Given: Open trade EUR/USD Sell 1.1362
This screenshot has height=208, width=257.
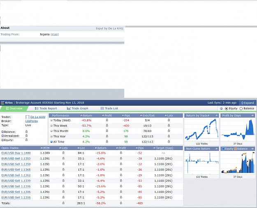Looking at the screenshot, I should click(16, 176).
